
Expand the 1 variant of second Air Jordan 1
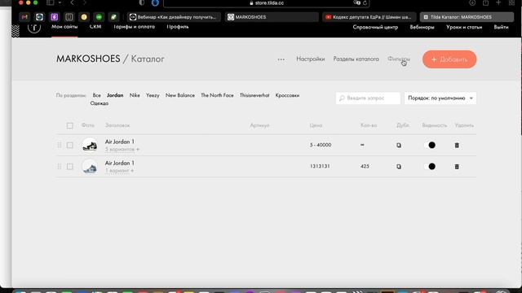119,171
